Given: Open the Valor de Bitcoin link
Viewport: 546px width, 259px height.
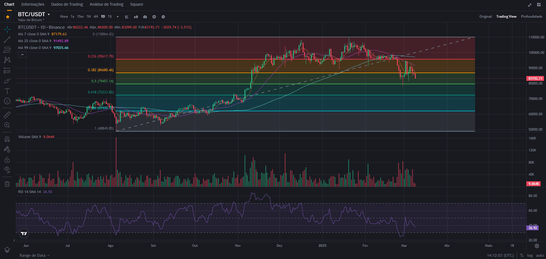Looking at the screenshot, I should point(31,20).
